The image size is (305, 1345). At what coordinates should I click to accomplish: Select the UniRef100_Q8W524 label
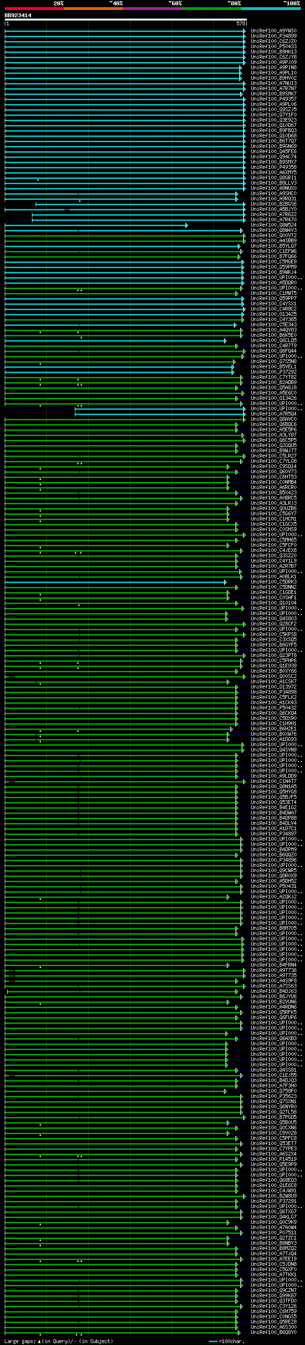[273, 225]
